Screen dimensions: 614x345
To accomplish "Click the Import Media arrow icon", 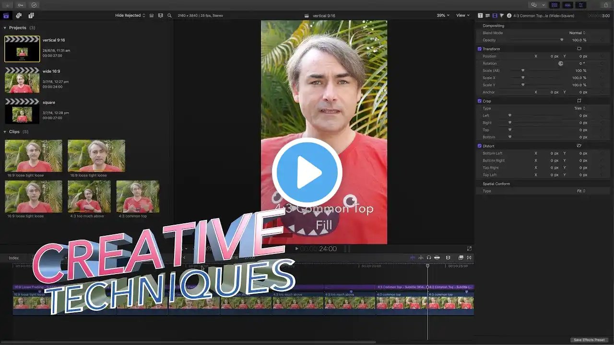I will tap(7, 5).
